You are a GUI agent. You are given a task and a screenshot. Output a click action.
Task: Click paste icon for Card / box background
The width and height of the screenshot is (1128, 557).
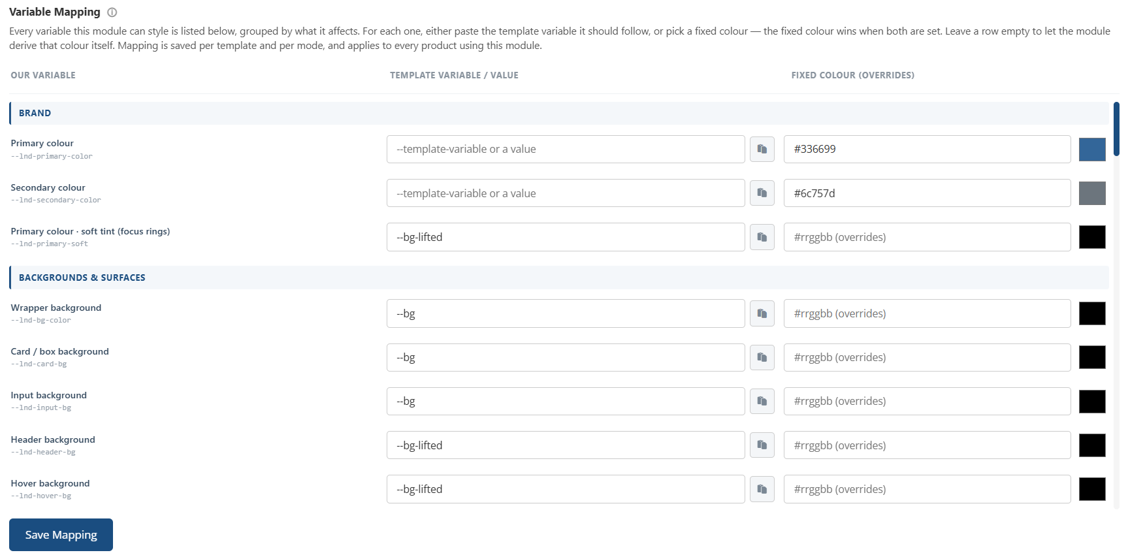(x=762, y=357)
